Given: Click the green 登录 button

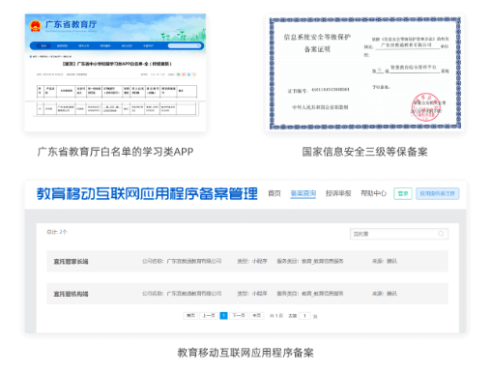Looking at the screenshot, I should point(403,193).
